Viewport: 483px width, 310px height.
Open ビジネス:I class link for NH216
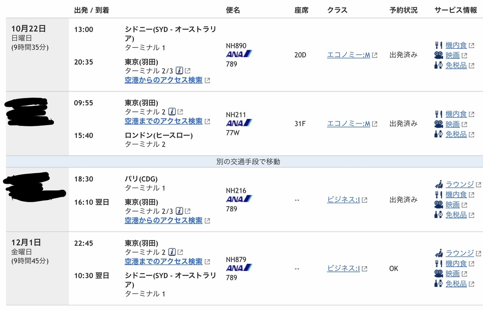tap(343, 200)
